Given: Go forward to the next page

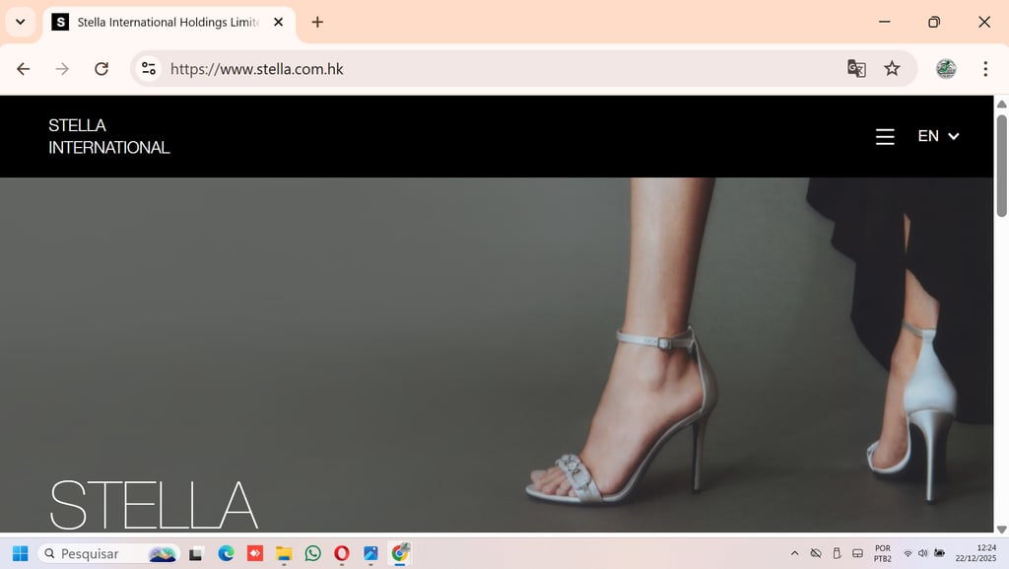Looking at the screenshot, I should (x=62, y=69).
